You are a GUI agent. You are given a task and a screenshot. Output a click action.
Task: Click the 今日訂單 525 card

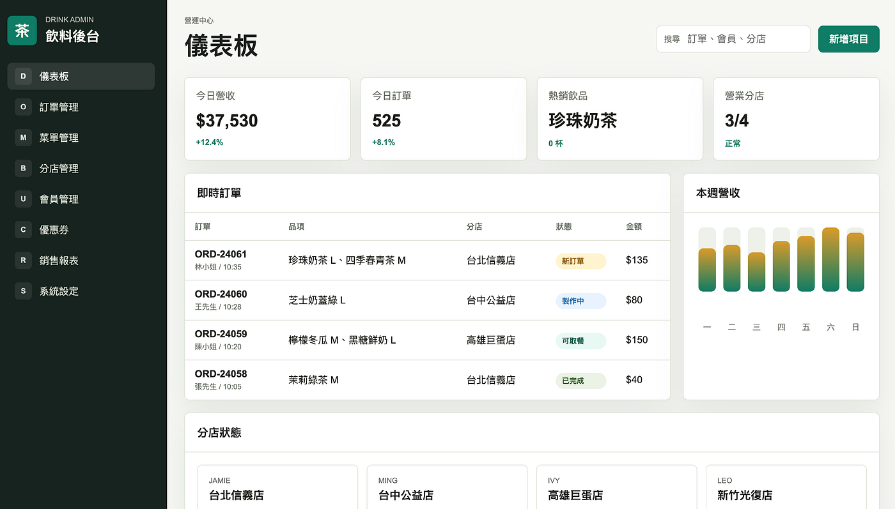pyautogui.click(x=444, y=119)
